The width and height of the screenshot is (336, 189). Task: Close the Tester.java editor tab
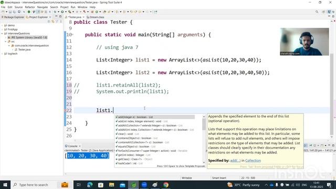coord(83,17)
